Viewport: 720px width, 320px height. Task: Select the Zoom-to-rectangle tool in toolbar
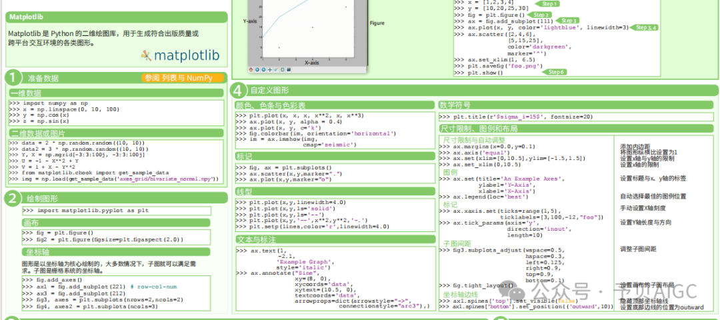276,69
